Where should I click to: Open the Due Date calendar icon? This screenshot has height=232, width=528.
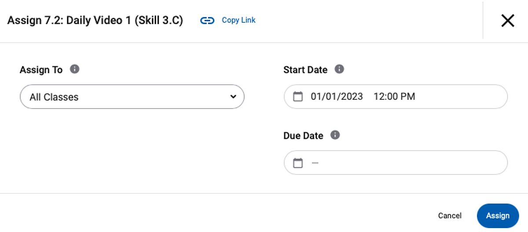click(298, 163)
